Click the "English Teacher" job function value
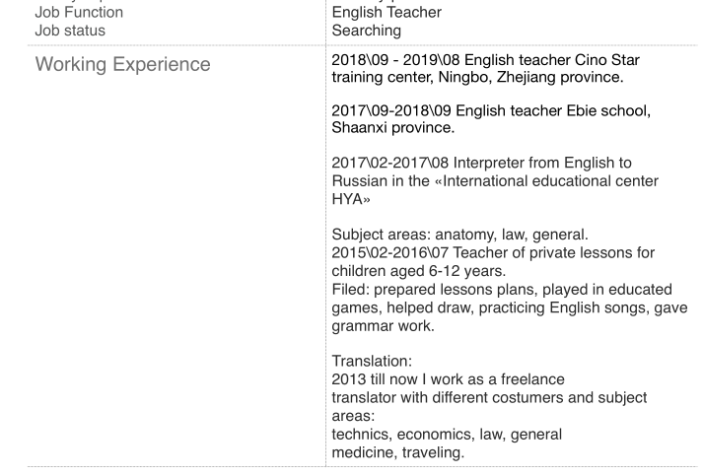This screenshot has height=476, width=703. pos(390,15)
